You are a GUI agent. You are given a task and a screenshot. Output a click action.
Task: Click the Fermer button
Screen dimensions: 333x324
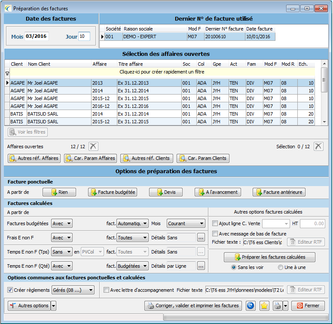click(308, 306)
